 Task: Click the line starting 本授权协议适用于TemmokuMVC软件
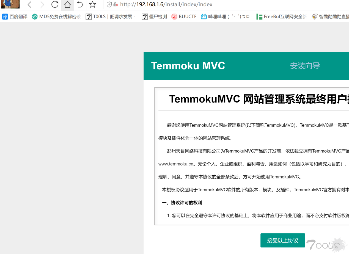(x=255, y=190)
